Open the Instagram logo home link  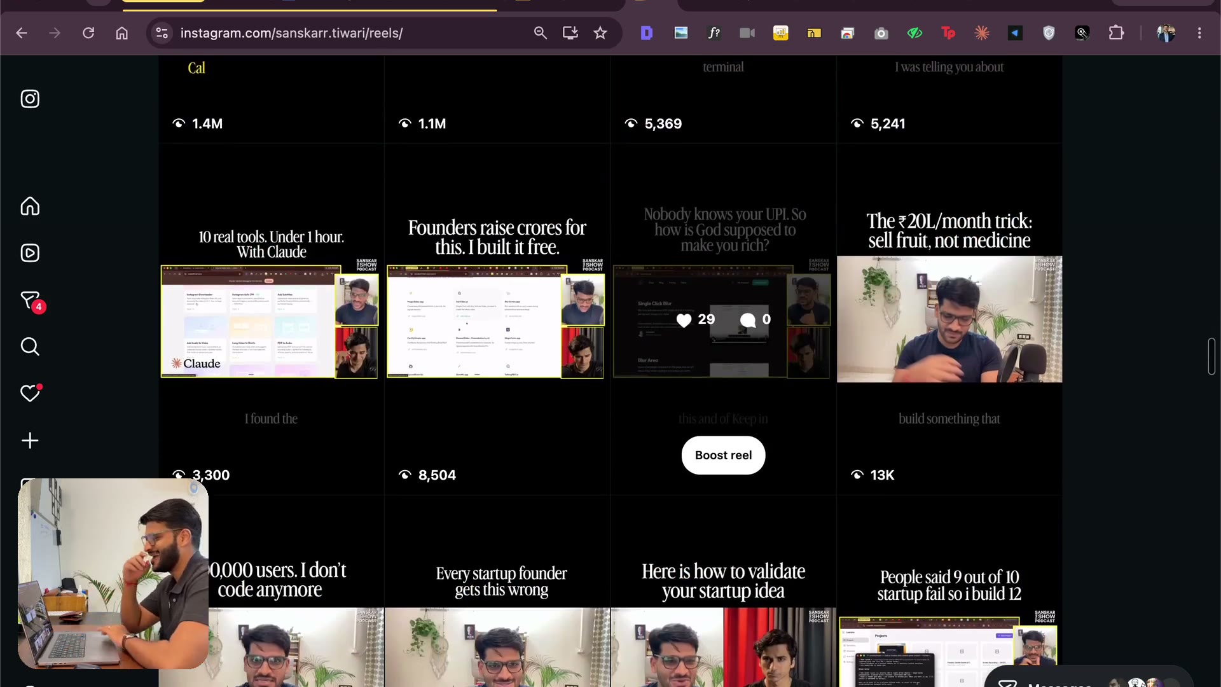coord(30,99)
